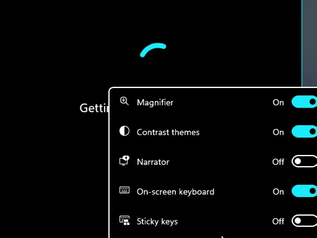Click the Sticky keys icon
The width and height of the screenshot is (317, 238).
click(124, 220)
